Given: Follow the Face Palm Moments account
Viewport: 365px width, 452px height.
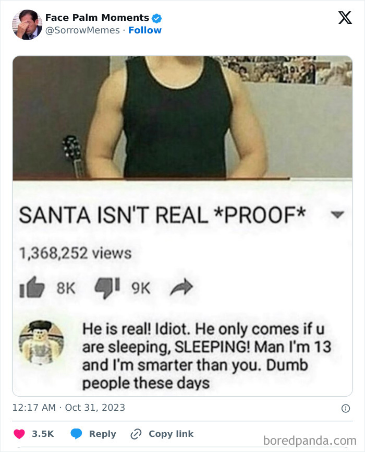Looking at the screenshot, I should [145, 30].
